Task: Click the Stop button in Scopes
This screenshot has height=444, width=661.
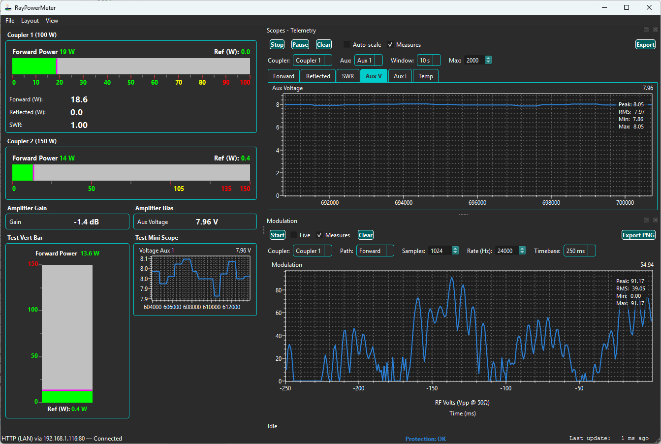Action: point(277,45)
